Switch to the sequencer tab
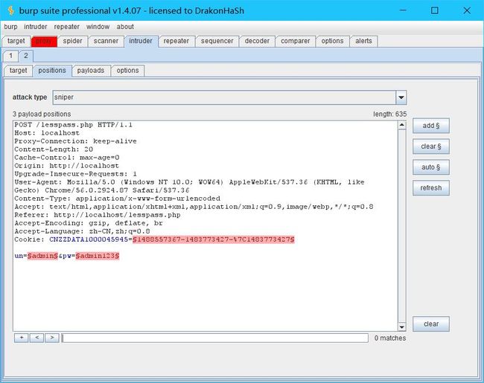 [x=217, y=41]
